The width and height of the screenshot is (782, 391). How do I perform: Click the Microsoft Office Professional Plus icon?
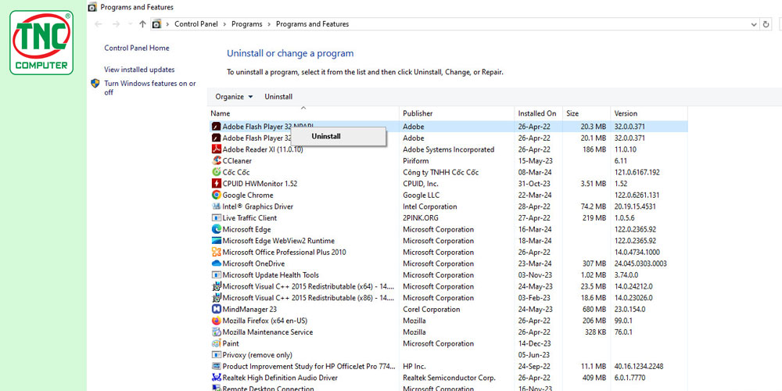click(x=217, y=253)
